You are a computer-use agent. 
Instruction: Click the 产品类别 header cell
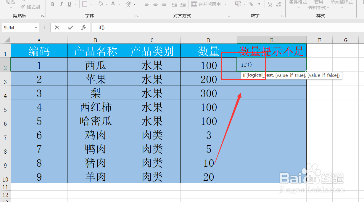[x=152, y=51]
